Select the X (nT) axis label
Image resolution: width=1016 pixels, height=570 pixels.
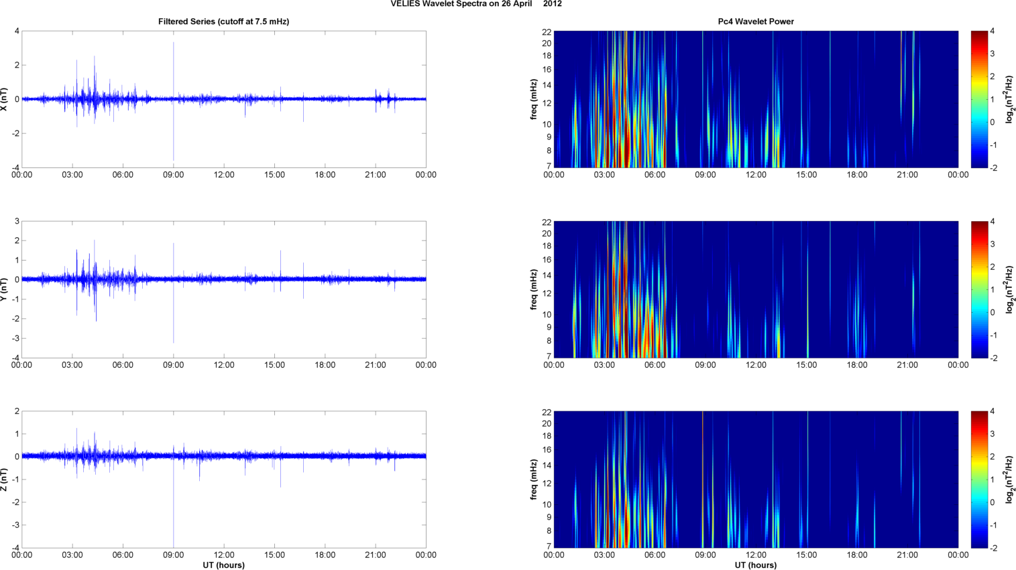pyautogui.click(x=5, y=99)
